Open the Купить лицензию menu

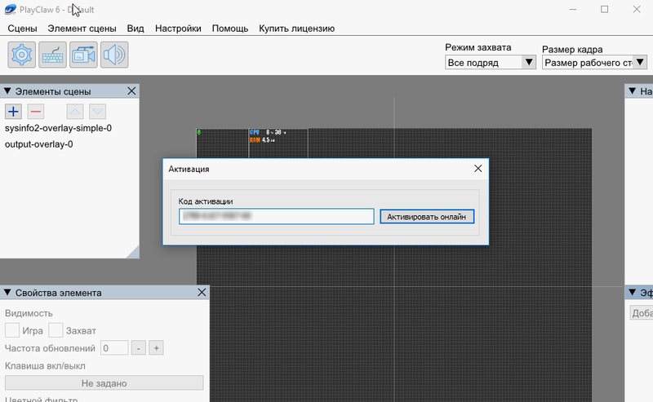click(296, 29)
